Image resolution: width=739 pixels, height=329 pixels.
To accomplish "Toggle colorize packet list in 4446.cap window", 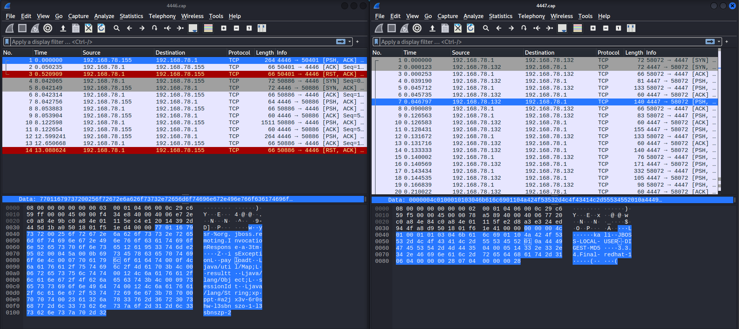I will (x=208, y=28).
